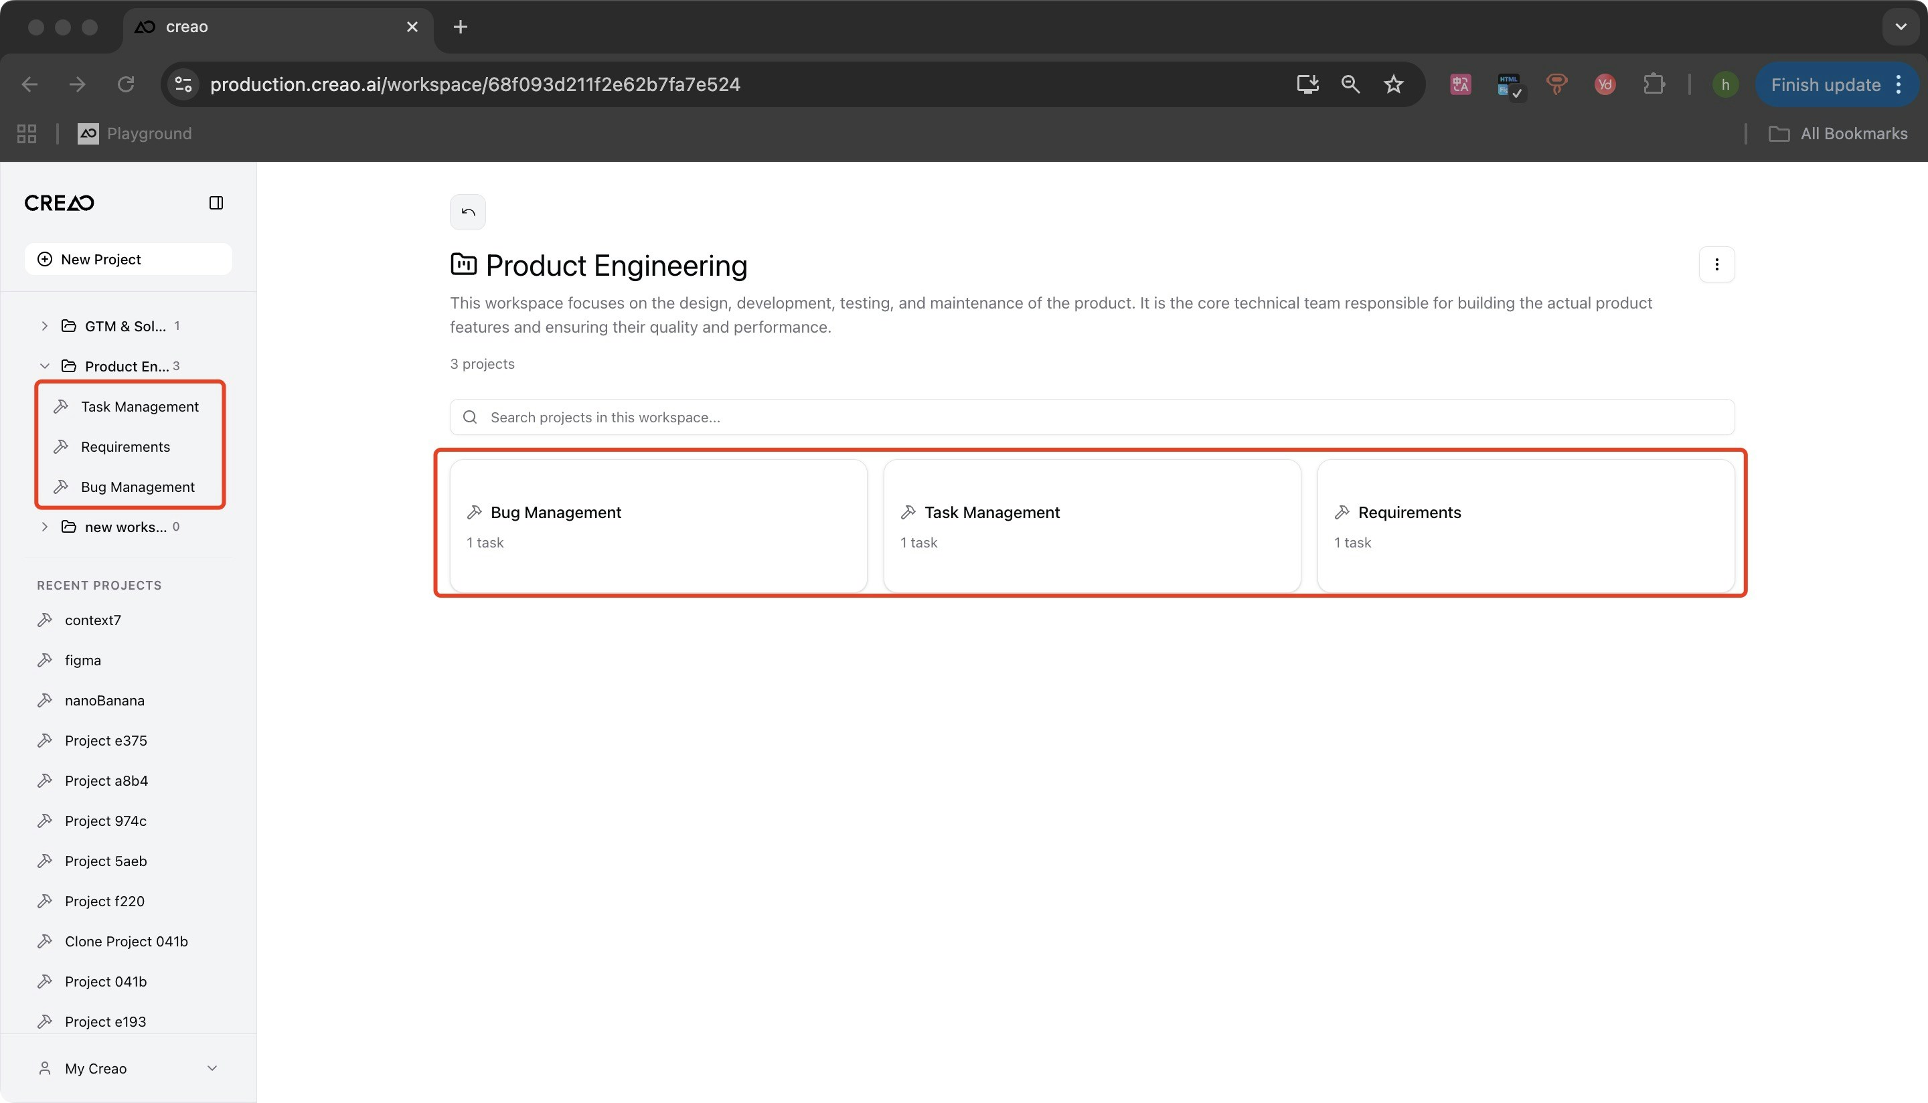Collapse the Product En... workspace folder

[45, 366]
